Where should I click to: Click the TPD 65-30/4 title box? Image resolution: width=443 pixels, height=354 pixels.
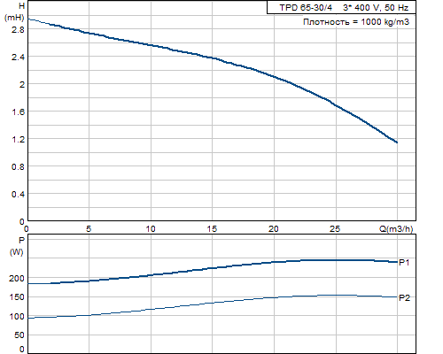(341, 8)
